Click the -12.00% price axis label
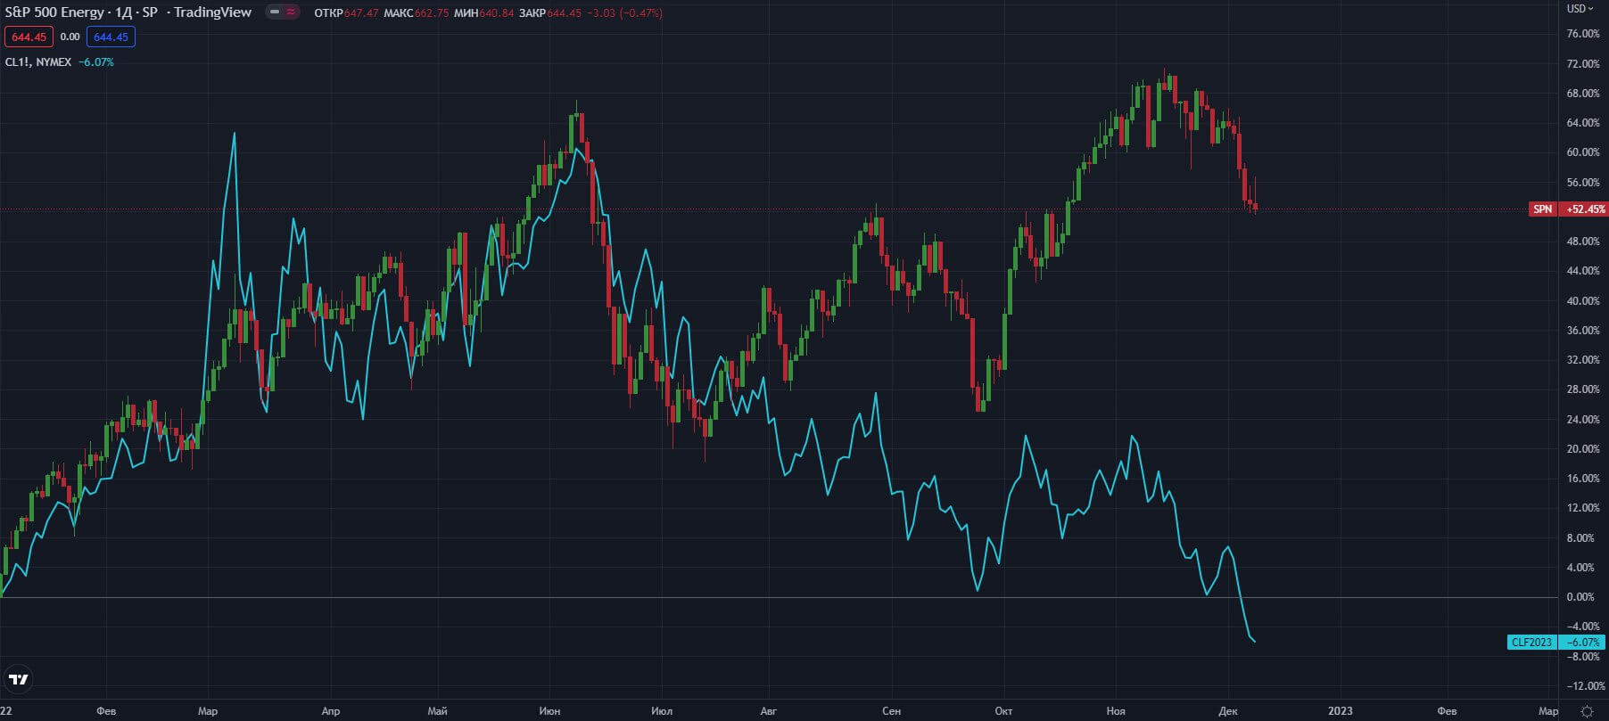This screenshot has width=1609, height=721. click(x=1585, y=686)
